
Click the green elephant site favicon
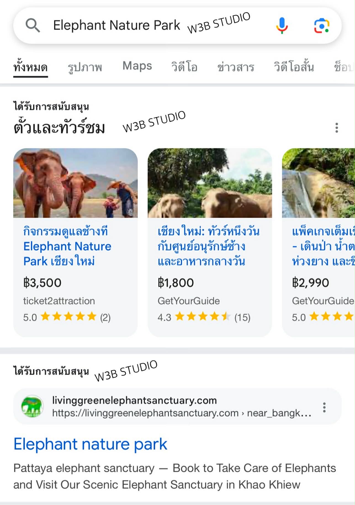[32, 406]
